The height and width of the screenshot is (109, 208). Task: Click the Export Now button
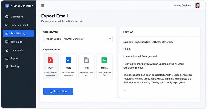tap(58, 92)
